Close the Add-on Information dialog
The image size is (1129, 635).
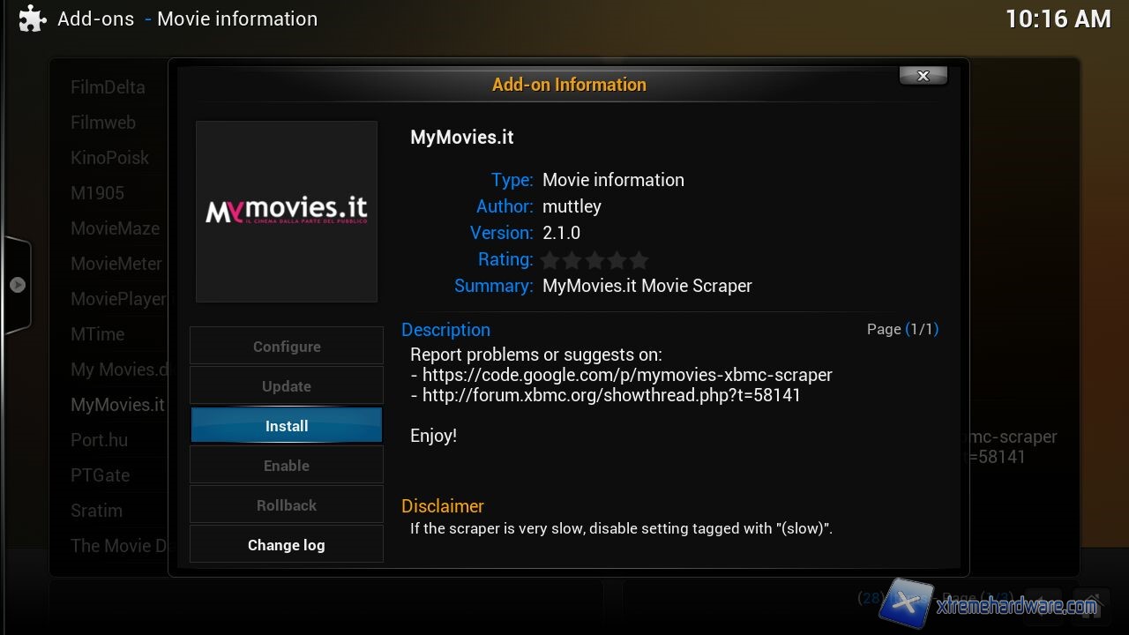pos(923,76)
